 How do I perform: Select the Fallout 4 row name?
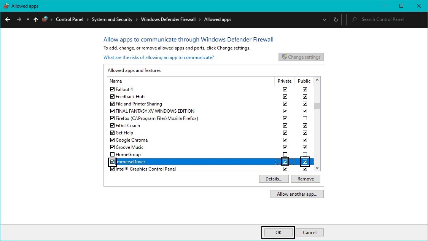[x=124, y=89]
